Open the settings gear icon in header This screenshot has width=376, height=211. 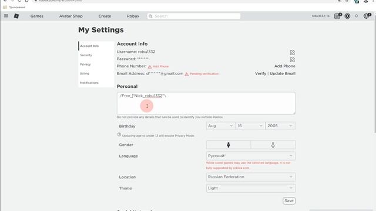pyautogui.click(x=367, y=16)
